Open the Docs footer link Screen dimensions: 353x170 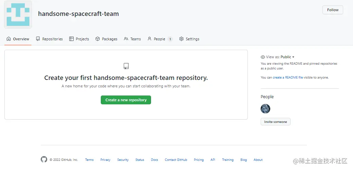[154, 160]
